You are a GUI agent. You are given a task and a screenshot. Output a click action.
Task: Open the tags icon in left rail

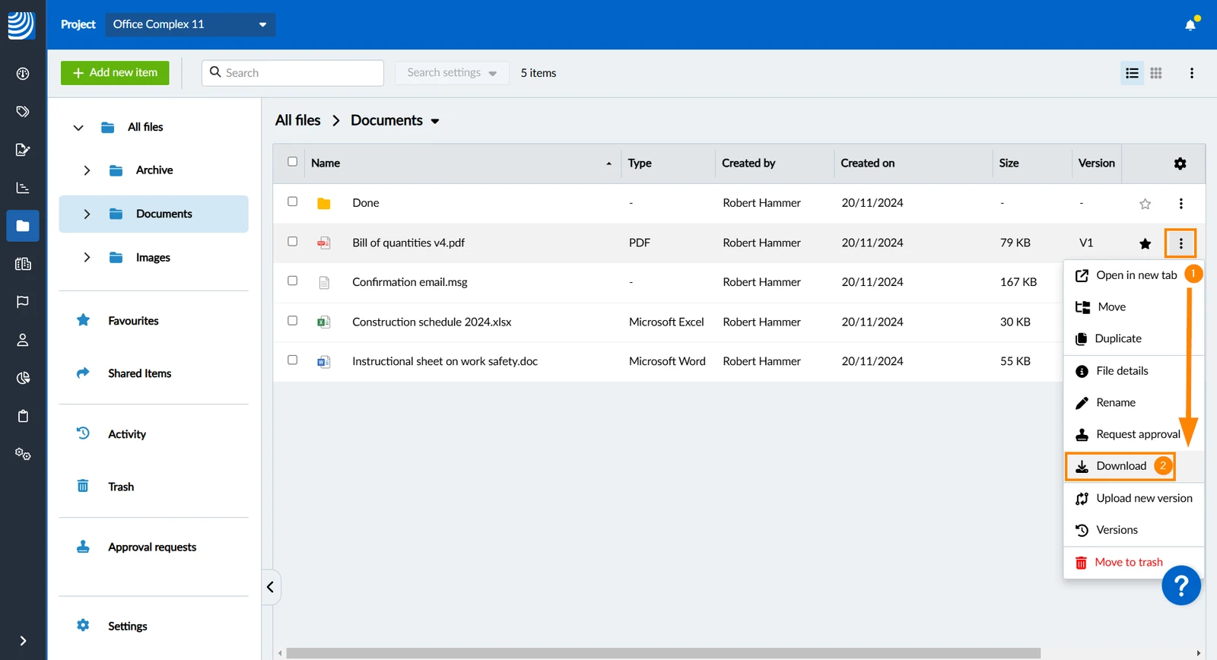click(23, 112)
